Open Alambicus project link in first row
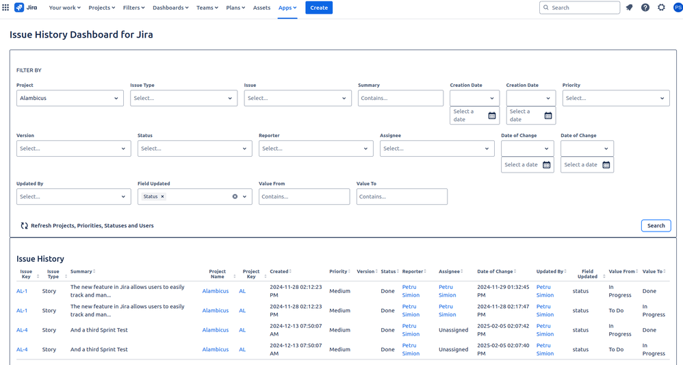This screenshot has height=365, width=683. point(215,291)
